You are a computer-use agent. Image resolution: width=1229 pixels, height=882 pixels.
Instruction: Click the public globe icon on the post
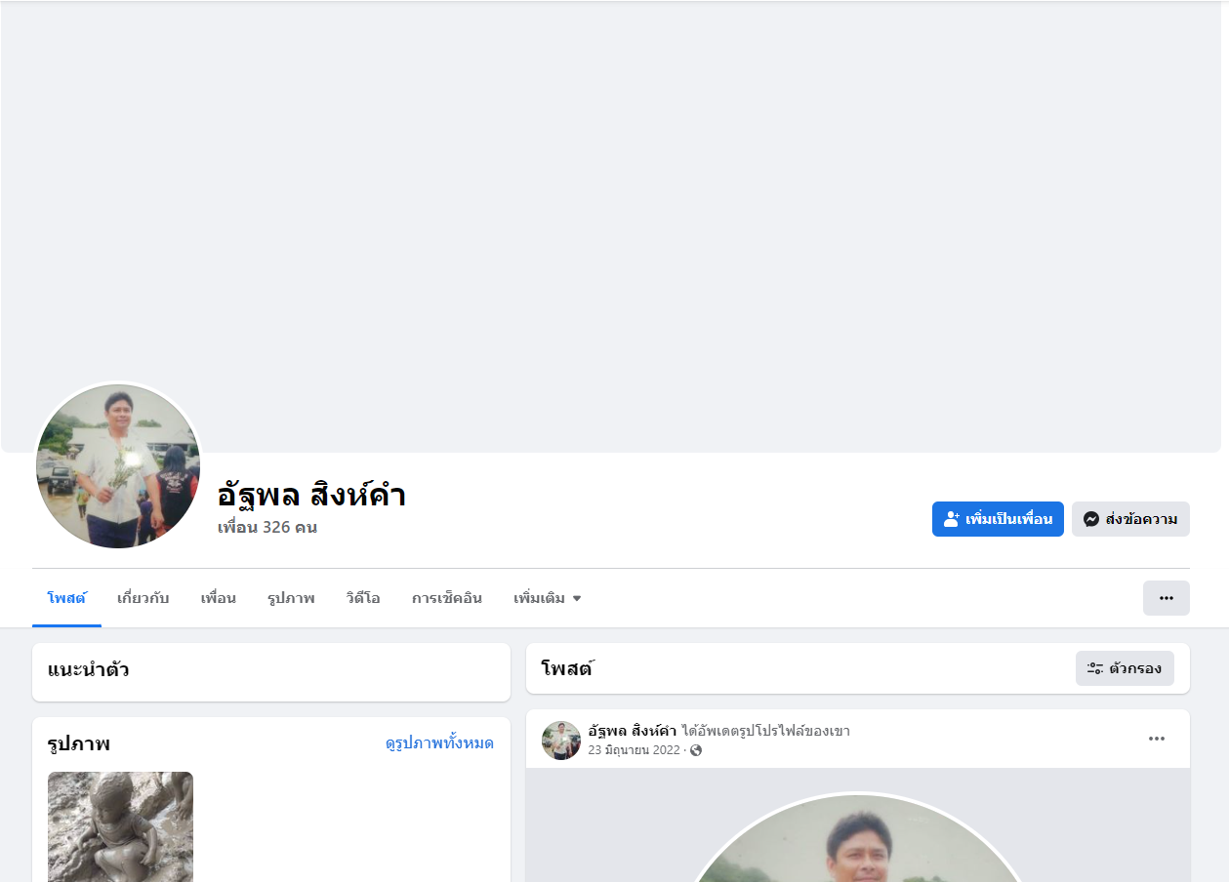(x=696, y=750)
